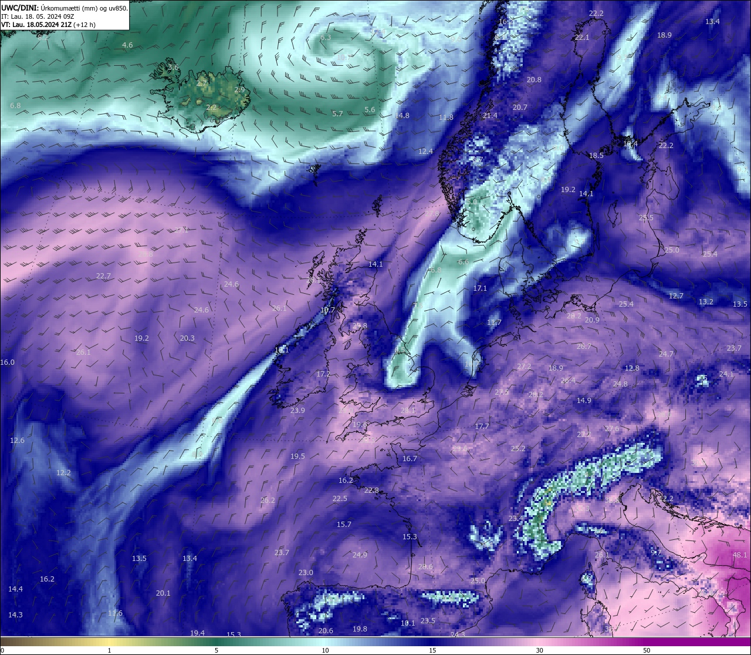Click the 11.6 value label

(115, 613)
